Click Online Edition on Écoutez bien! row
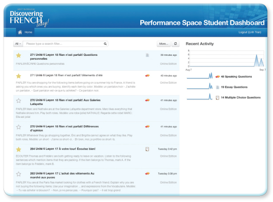 pyautogui.click(x=168, y=156)
